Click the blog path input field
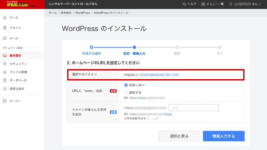Viewport: 267px width, 150px height. [194, 107]
